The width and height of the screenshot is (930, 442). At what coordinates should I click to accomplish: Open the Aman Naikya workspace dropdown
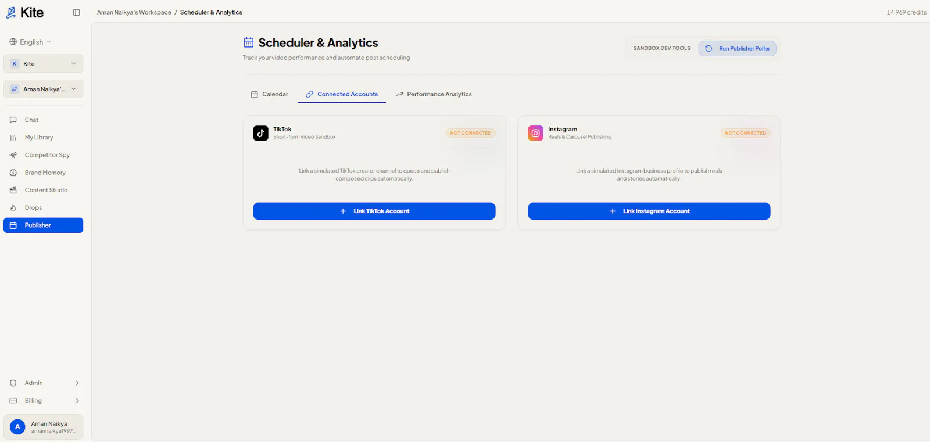point(43,89)
